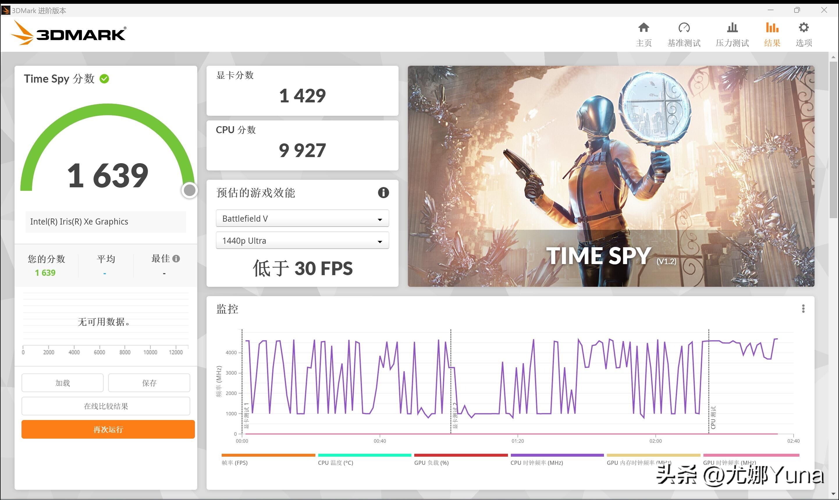
Task: Expand the Battlefield V game dropdown
Action: (x=302, y=219)
